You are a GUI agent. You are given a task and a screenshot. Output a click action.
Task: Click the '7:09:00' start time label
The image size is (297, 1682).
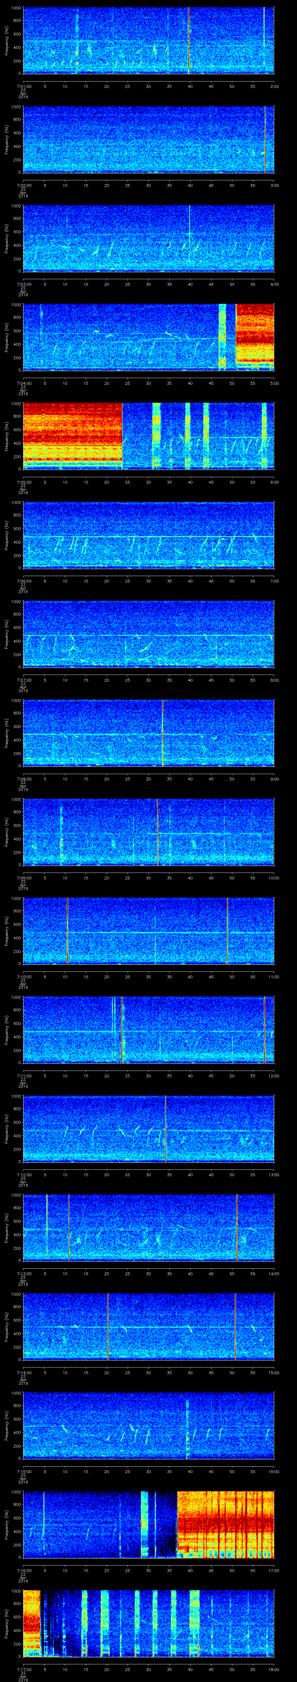point(23,878)
